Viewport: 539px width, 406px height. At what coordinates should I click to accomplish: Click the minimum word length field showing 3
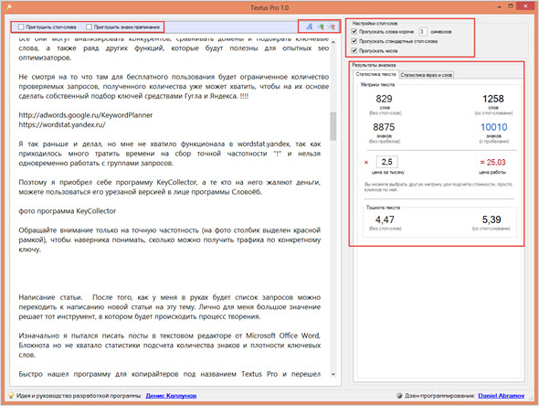pos(423,32)
